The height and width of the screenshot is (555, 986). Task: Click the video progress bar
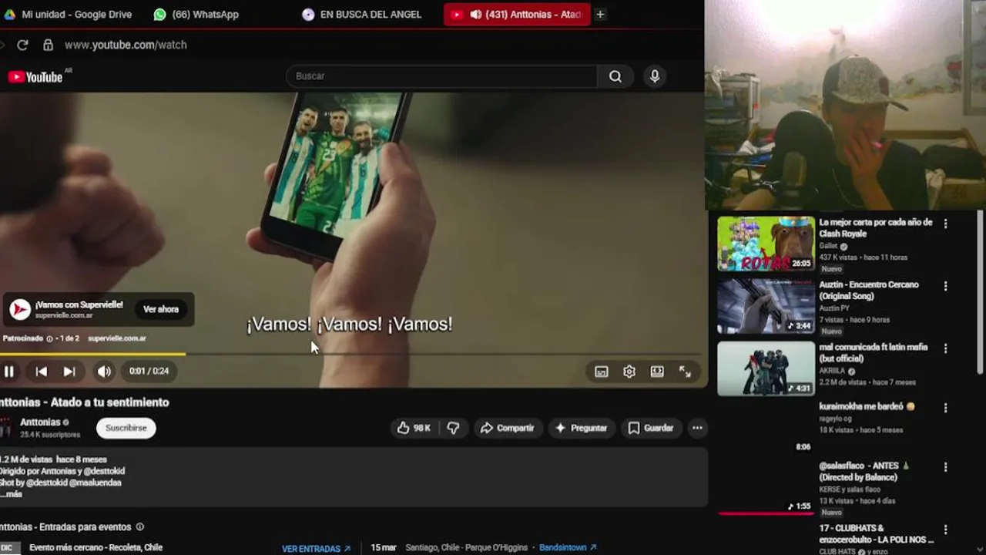(351, 355)
